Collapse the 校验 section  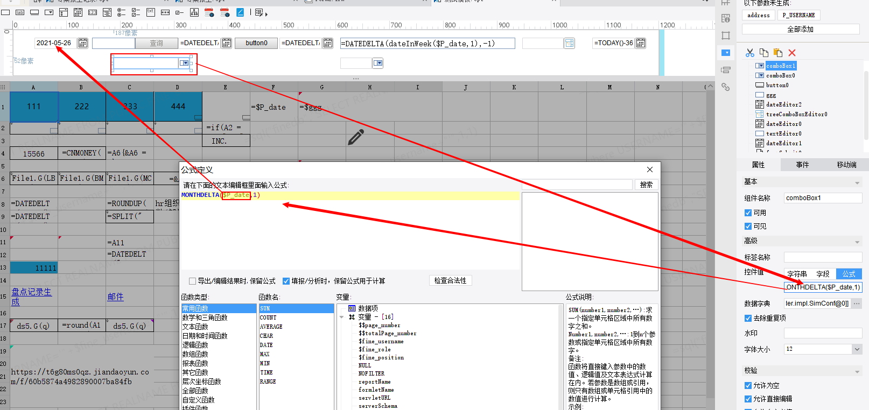click(857, 372)
